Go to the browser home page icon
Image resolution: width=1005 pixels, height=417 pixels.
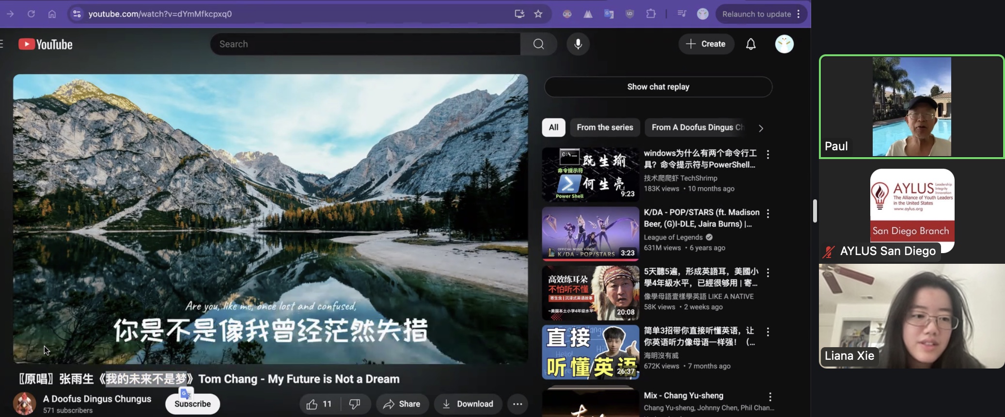[52, 14]
